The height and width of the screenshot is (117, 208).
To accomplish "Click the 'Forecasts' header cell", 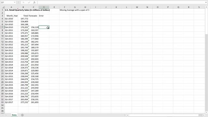I will 33,16.
